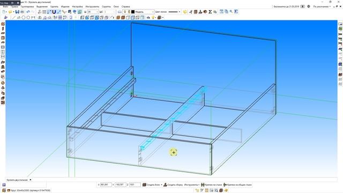Click the Undo arrow icon
Screen dimensions: 343x193
click(28, 12)
